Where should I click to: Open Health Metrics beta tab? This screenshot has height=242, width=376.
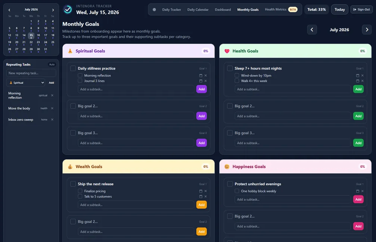click(281, 10)
